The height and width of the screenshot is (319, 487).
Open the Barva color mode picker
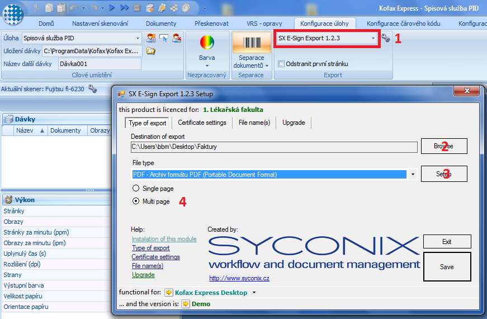coord(207,51)
